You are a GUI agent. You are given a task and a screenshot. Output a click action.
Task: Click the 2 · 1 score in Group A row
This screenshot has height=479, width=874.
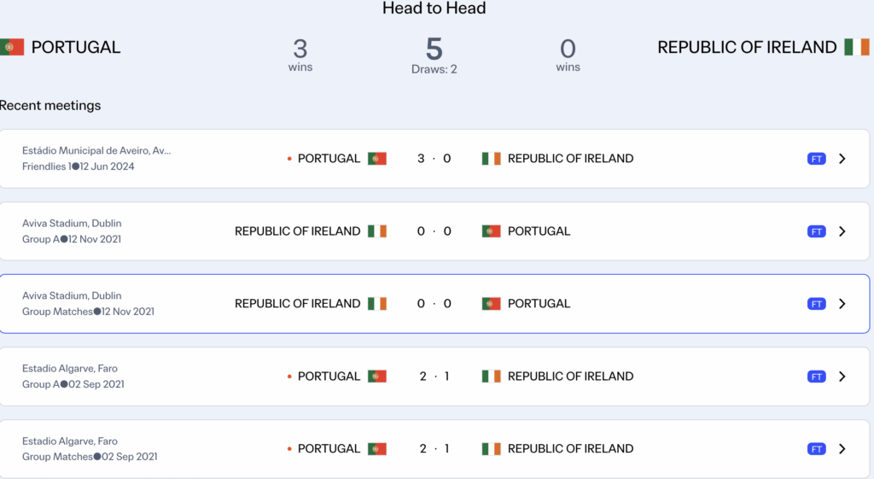434,377
